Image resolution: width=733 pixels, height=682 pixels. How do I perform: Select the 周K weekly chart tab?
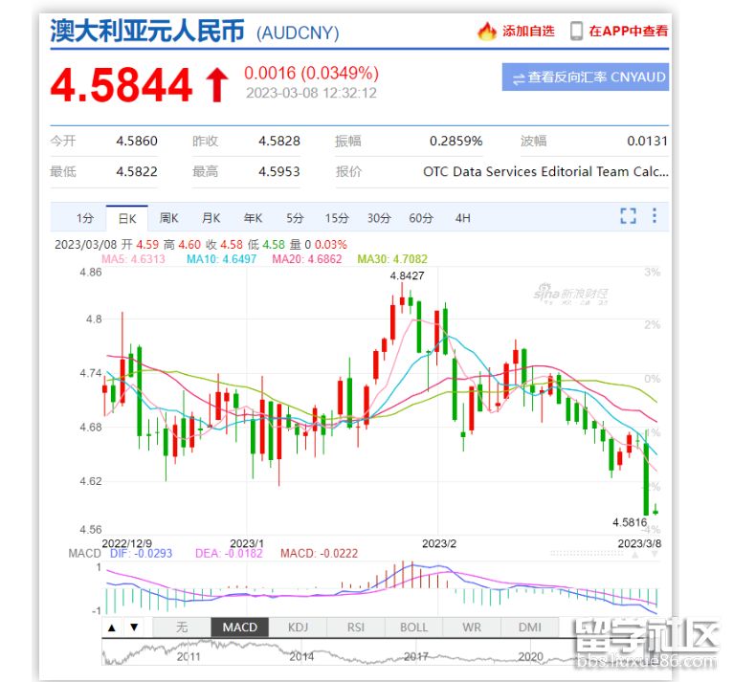(x=169, y=218)
